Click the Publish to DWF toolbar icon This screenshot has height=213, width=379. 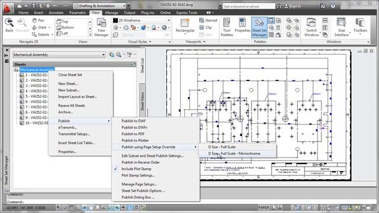pyautogui.click(x=111, y=55)
